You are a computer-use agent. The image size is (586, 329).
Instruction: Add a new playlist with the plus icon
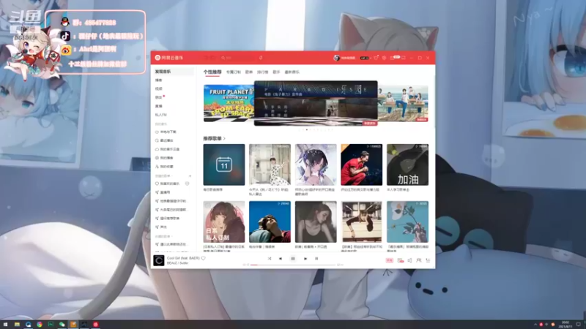(x=190, y=175)
